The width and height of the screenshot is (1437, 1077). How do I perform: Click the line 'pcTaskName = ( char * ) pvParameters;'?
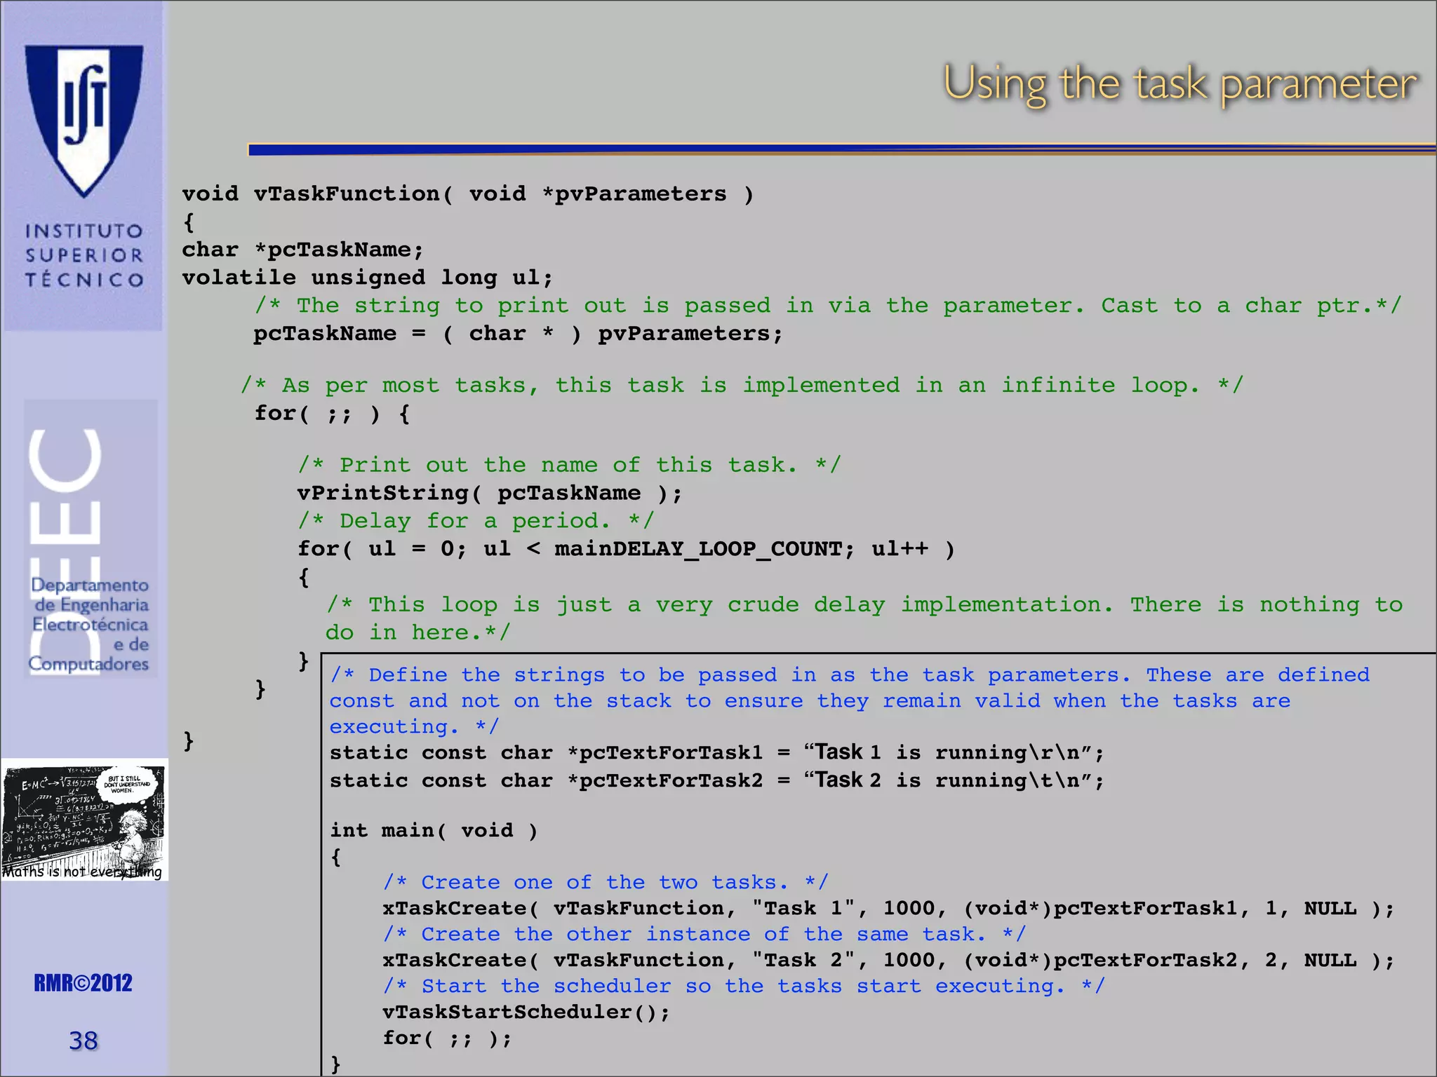518,334
